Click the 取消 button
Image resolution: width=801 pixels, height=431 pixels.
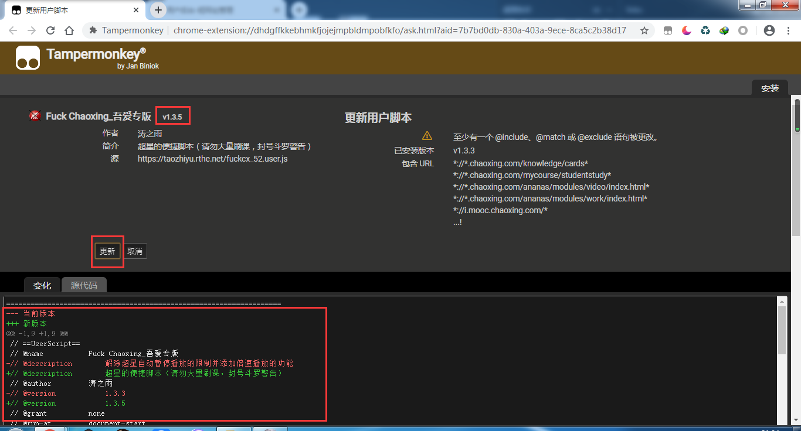click(x=135, y=251)
